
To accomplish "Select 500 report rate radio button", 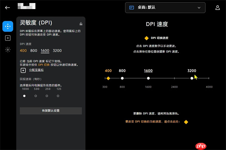I will [x=36, y=96].
